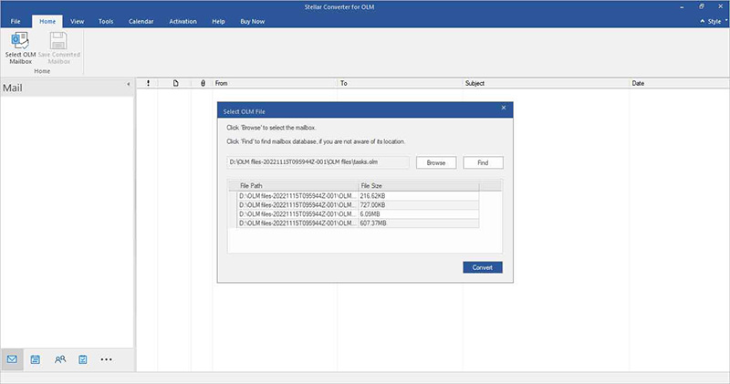Select the 607.37MB file row
This screenshot has width=730, height=384.
[x=356, y=223]
